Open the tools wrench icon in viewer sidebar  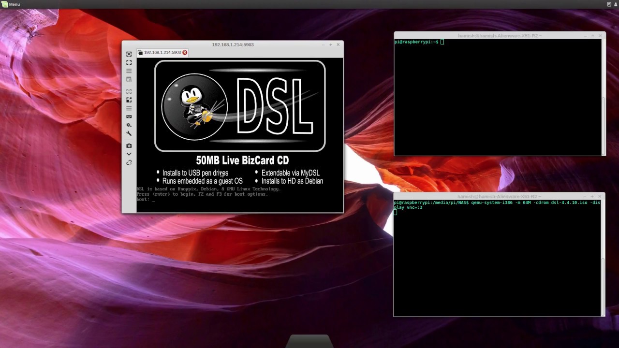pos(129,133)
